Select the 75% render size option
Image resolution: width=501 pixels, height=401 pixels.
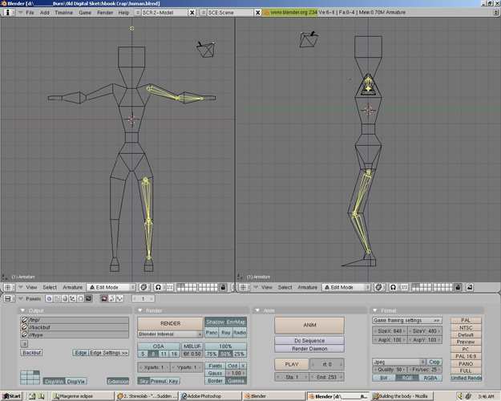point(212,354)
